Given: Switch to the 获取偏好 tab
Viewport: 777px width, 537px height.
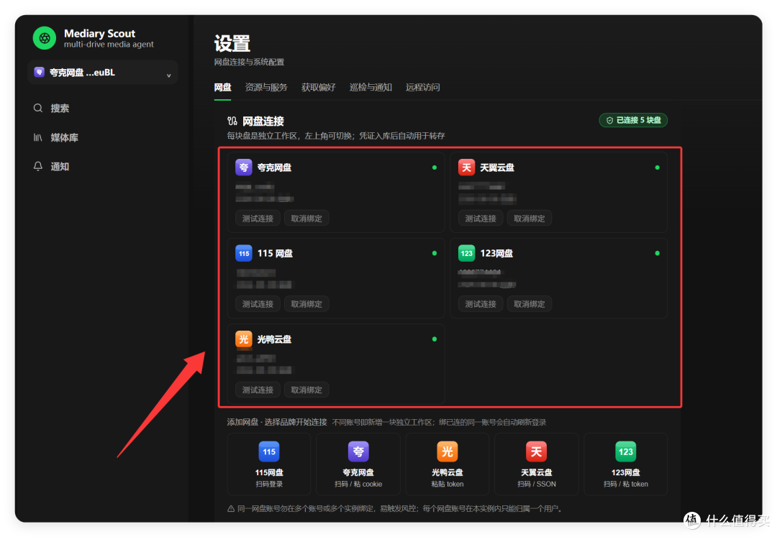Looking at the screenshot, I should (x=318, y=88).
